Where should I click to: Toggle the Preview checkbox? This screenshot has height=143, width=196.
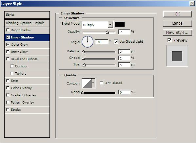coord(169,40)
